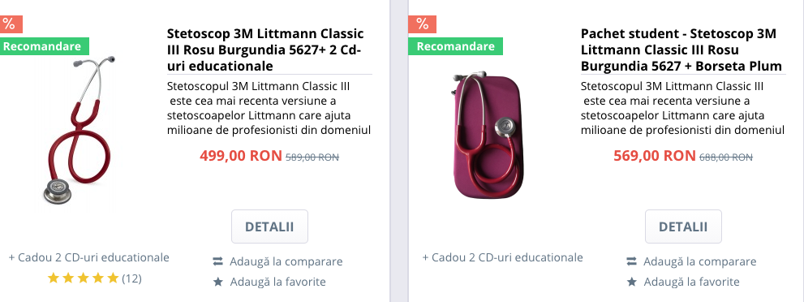Add Pachet student product to favorites

(x=691, y=282)
